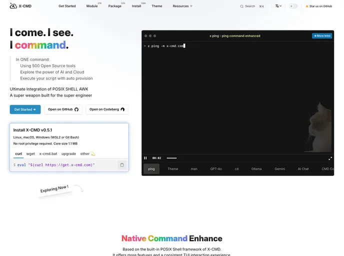Click the Open on GitHub button
Image resolution: width=344 pixels, height=256 pixels.
click(x=63, y=109)
